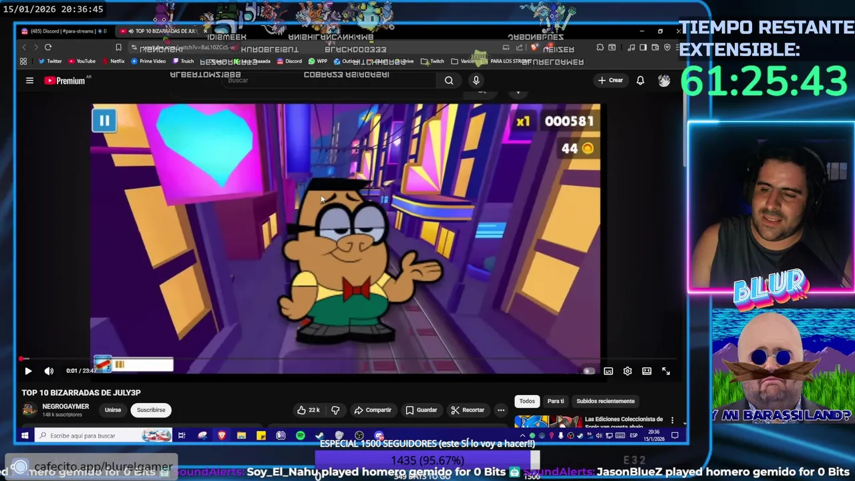Dislike the video with thumbs-down
The image size is (855, 481).
[335, 410]
